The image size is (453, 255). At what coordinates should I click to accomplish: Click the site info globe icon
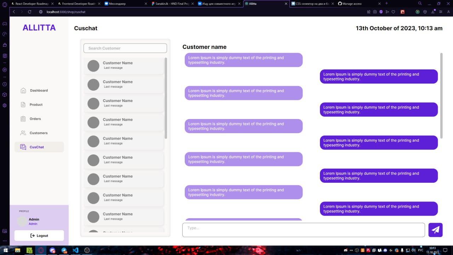[x=41, y=12]
